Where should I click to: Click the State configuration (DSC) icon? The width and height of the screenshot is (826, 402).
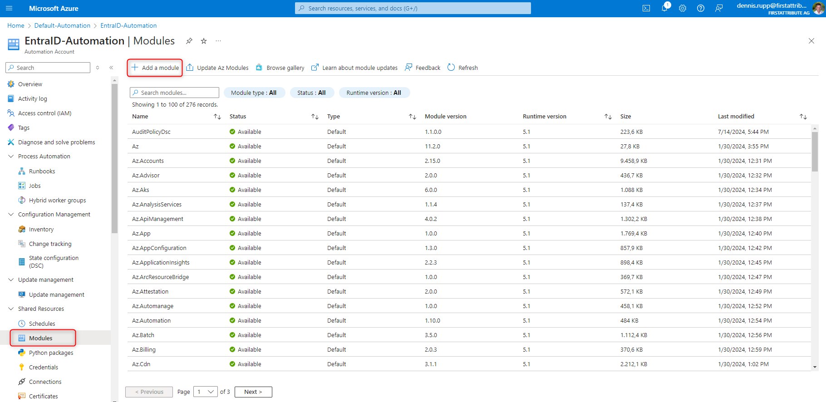22,262
